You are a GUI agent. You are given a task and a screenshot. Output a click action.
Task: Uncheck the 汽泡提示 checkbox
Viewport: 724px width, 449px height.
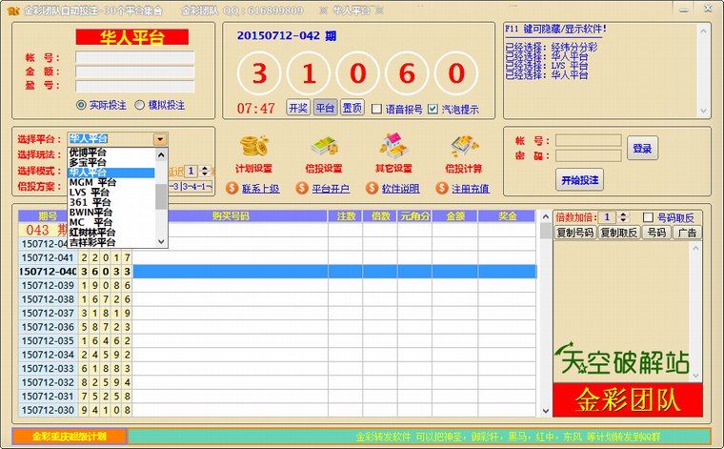(x=433, y=109)
